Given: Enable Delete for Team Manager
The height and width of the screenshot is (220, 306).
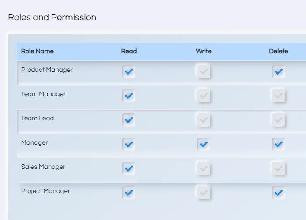Looking at the screenshot, I should pos(279,96).
